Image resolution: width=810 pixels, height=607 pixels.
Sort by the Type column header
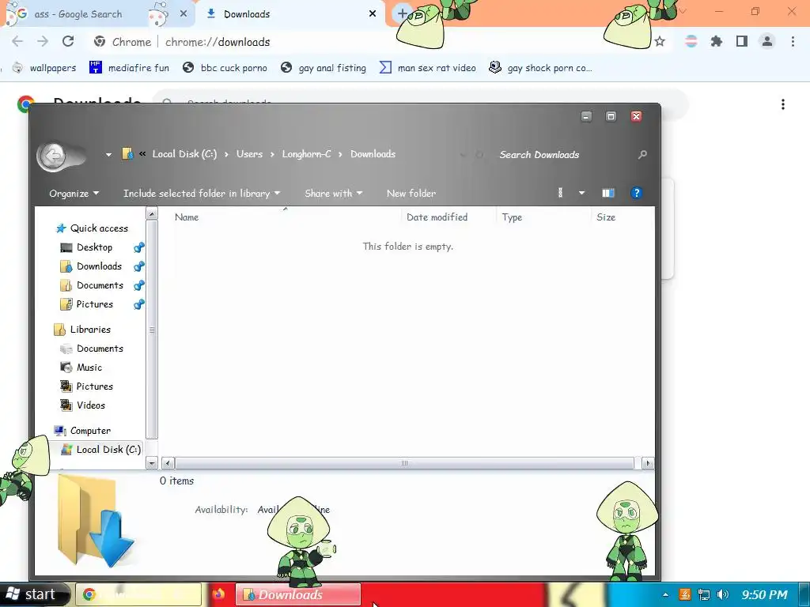click(x=543, y=217)
